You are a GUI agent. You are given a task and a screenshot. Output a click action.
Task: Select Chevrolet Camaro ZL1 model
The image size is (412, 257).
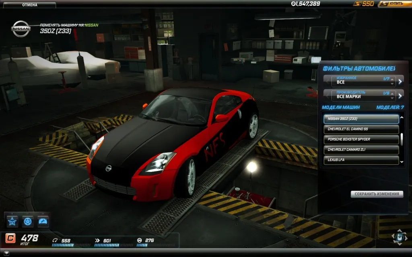tap(361, 149)
